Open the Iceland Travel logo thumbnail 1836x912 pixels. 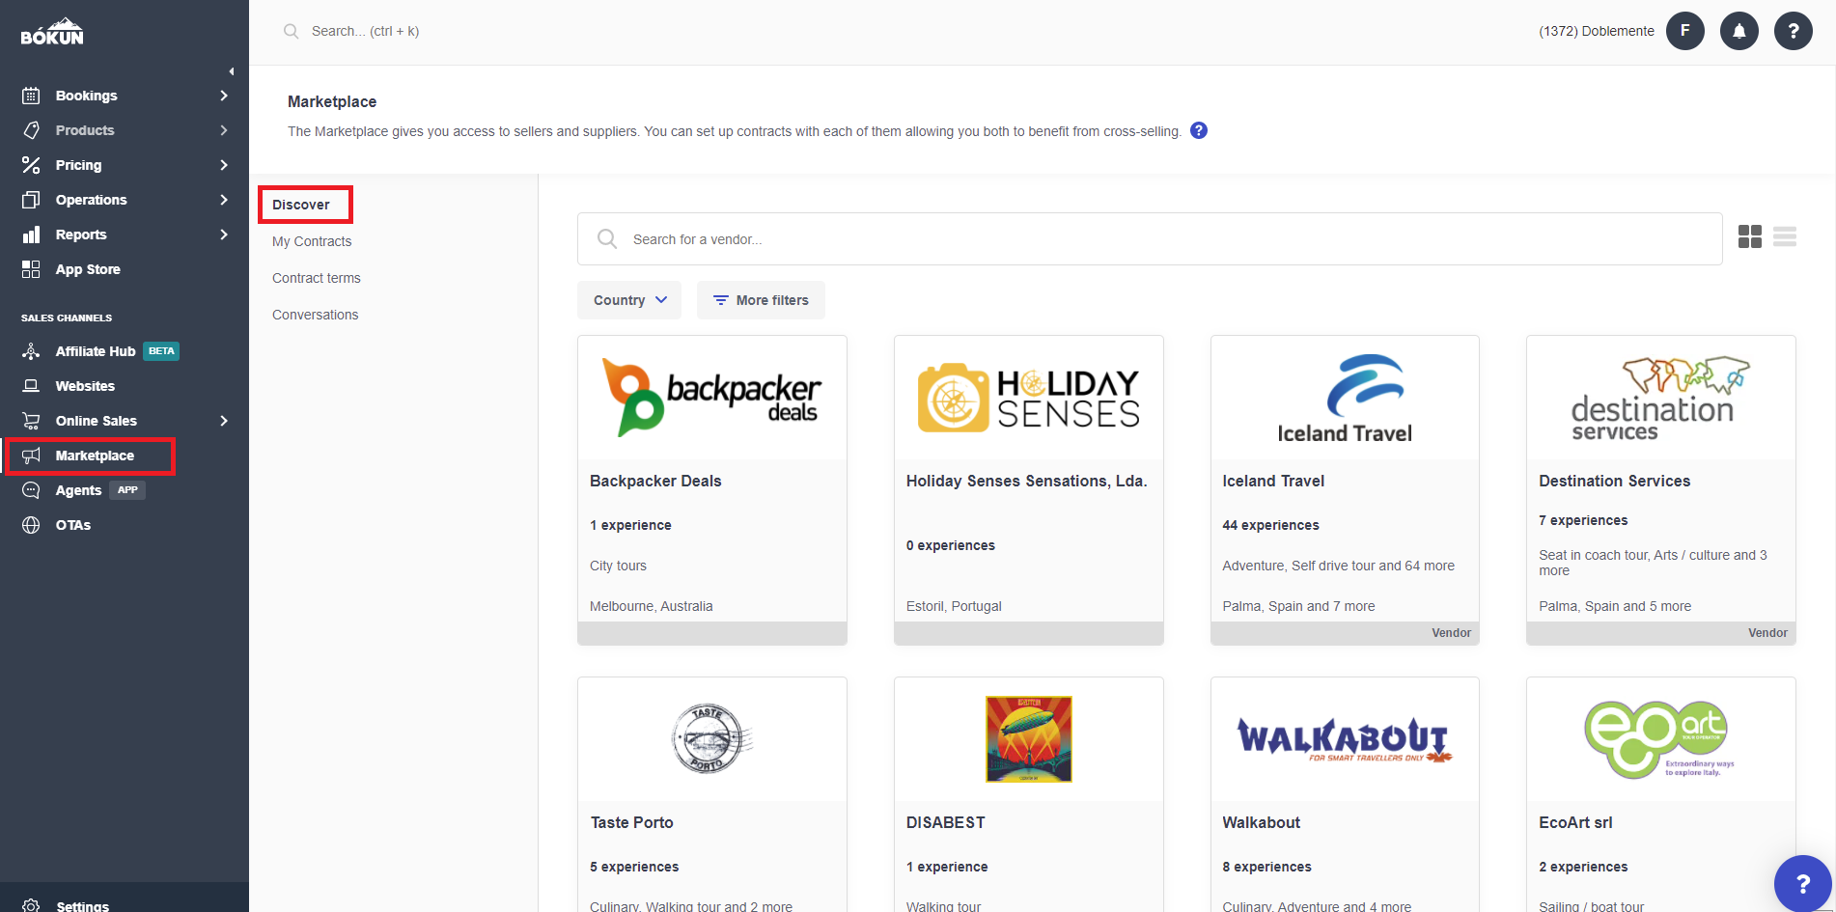tap(1345, 398)
